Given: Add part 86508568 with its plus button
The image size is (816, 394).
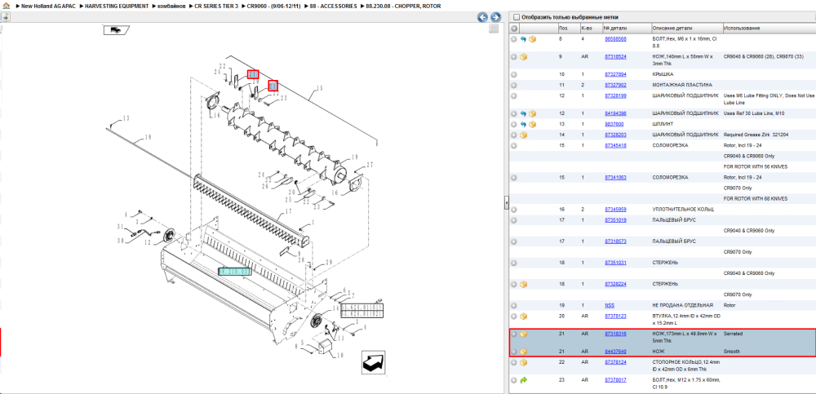Looking at the screenshot, I should (x=514, y=39).
